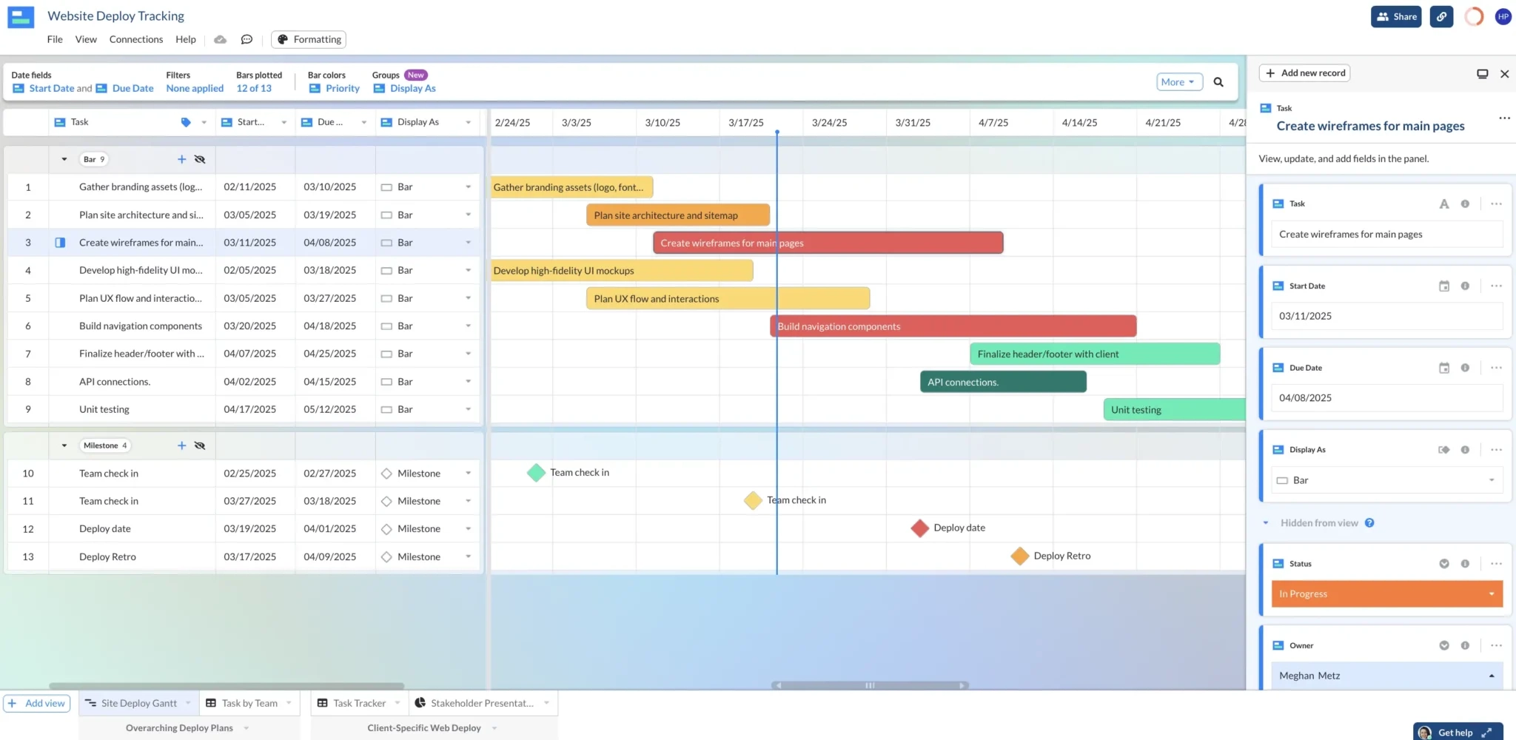Hide the Milestone group from view

[x=200, y=445]
